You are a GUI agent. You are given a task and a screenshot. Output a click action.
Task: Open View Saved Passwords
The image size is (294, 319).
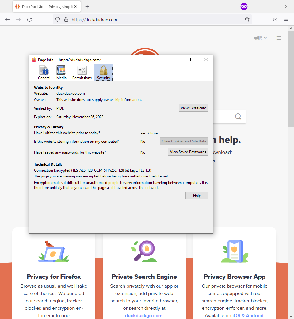[188, 152]
